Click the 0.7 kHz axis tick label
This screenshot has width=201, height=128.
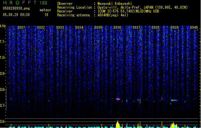click(3, 106)
